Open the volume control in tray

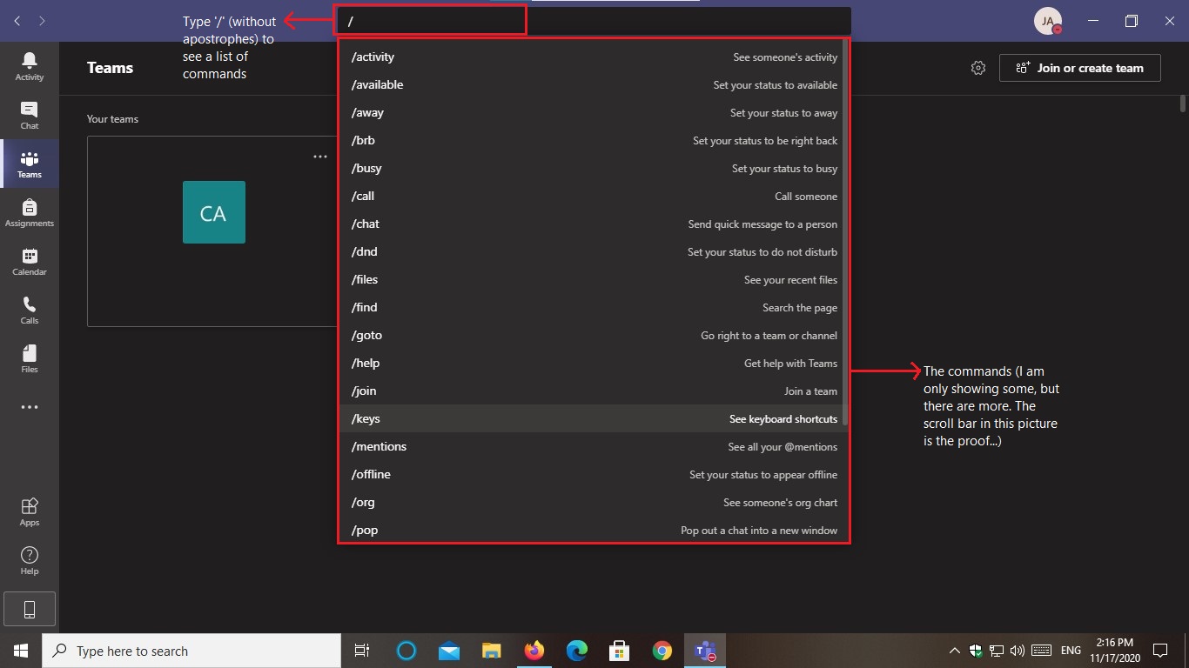click(x=1018, y=651)
